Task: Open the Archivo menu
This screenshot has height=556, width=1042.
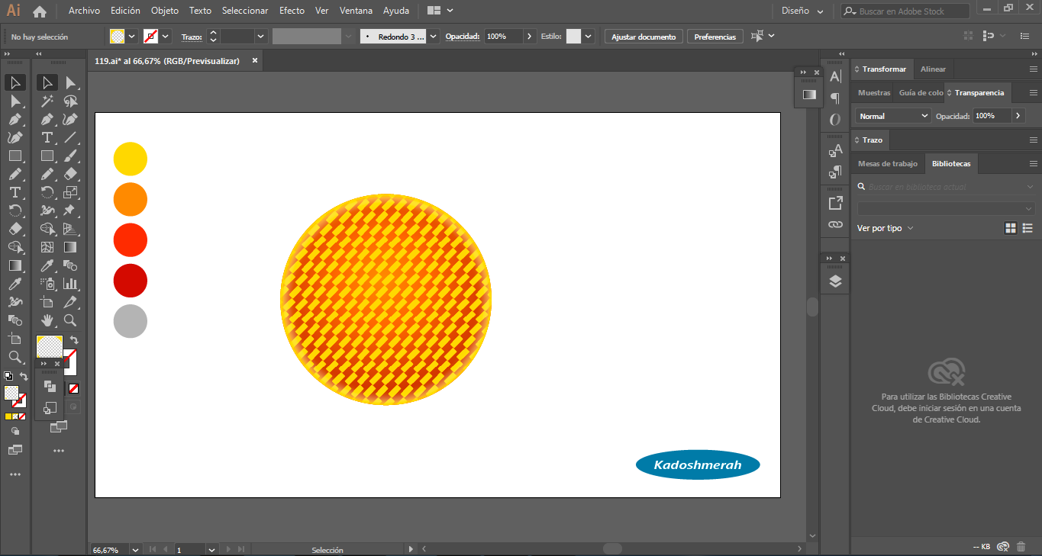Action: tap(84, 11)
